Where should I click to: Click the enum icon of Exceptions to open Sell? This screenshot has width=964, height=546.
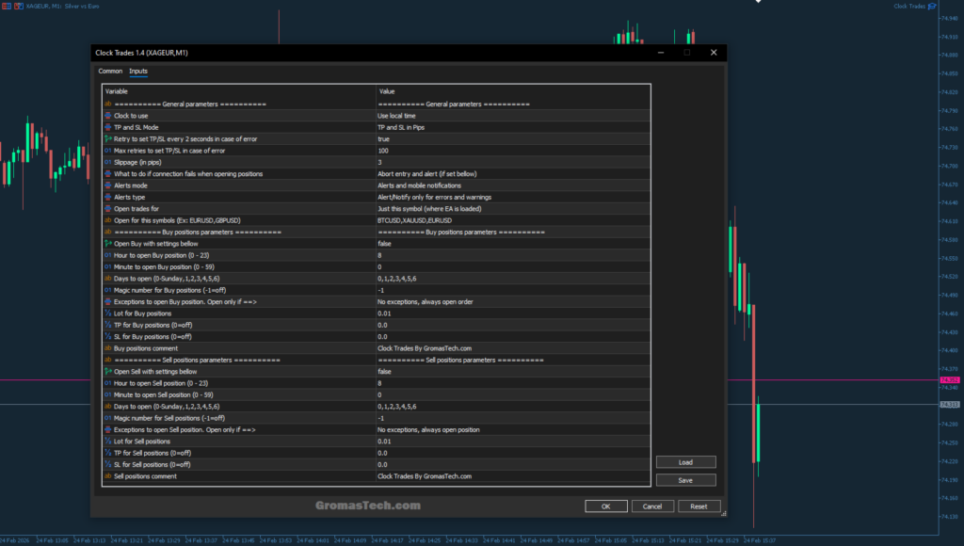tap(108, 430)
